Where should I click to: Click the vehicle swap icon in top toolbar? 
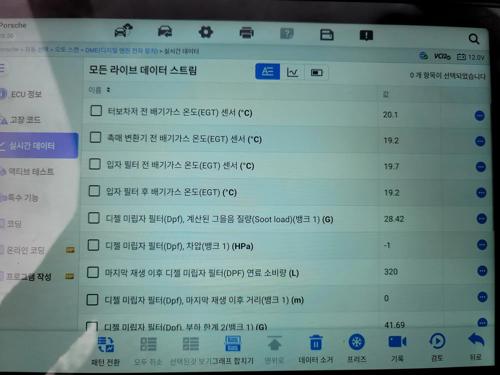pyautogui.click(x=165, y=32)
